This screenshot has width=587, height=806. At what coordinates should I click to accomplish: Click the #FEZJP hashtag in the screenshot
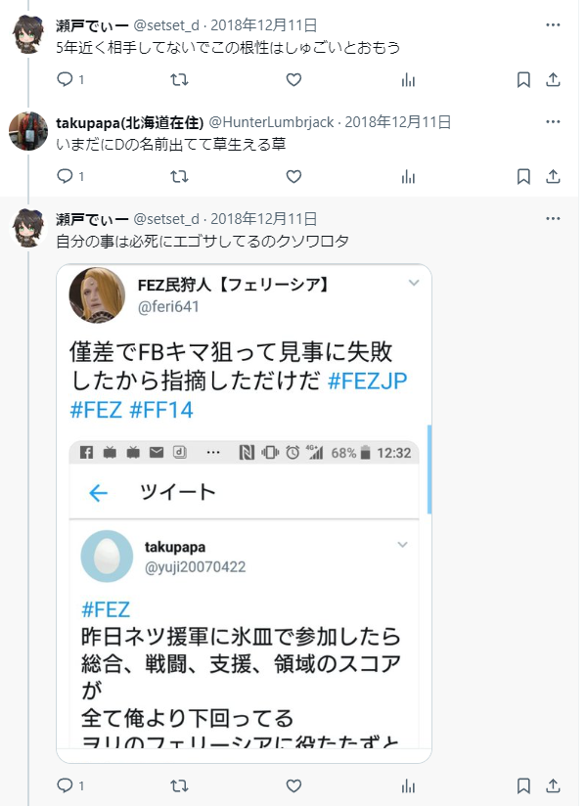[367, 381]
